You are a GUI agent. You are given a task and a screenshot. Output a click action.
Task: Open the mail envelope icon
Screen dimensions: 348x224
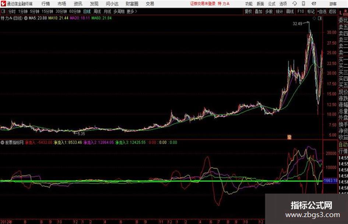click(314, 4)
